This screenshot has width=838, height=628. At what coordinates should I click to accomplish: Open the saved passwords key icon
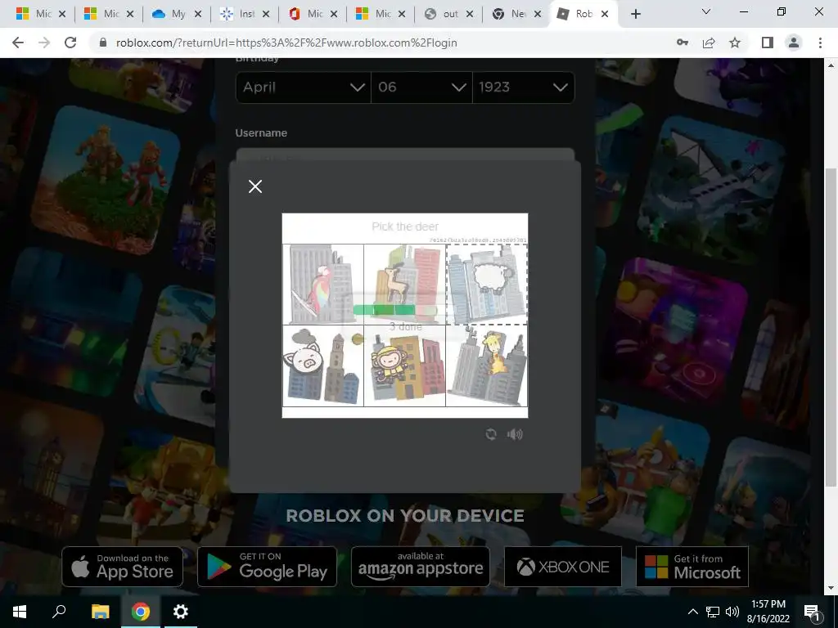click(683, 43)
